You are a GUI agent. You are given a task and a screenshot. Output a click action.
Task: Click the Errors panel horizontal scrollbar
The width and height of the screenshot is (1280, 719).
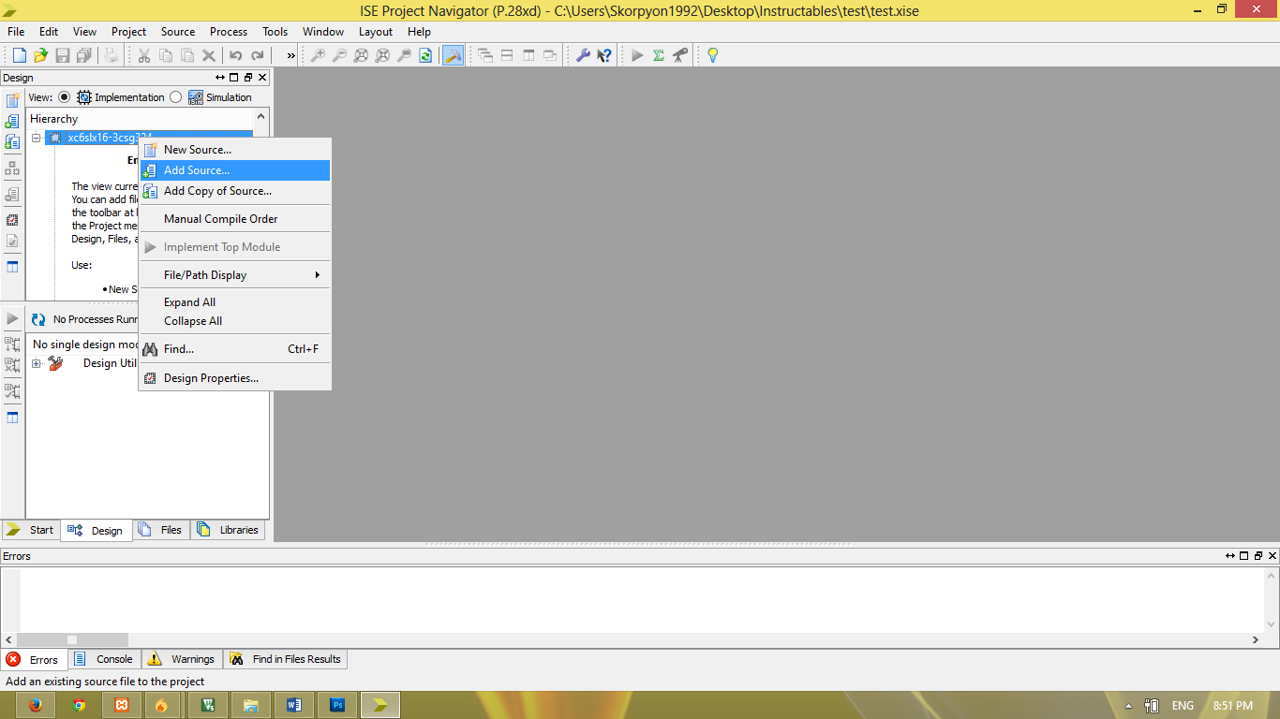click(x=633, y=640)
